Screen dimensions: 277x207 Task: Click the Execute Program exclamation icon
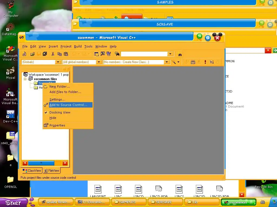pos(205,62)
